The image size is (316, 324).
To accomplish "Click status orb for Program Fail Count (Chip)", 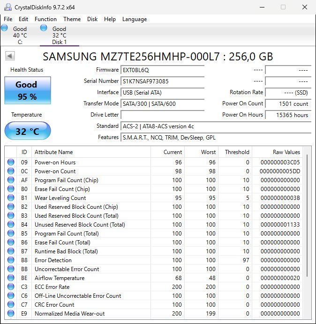I will point(11,180).
